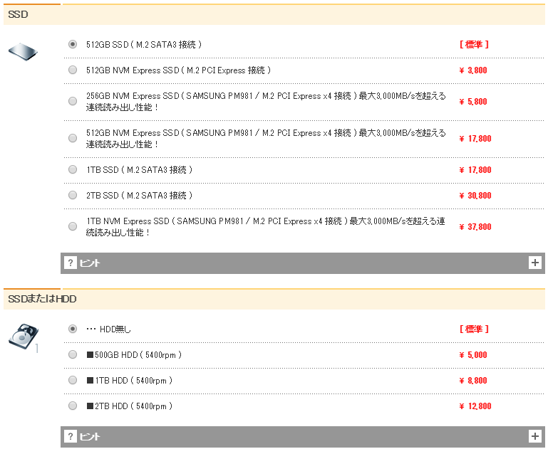Open the SSD section ヒント bar
The height and width of the screenshot is (449, 548).
click(302, 263)
